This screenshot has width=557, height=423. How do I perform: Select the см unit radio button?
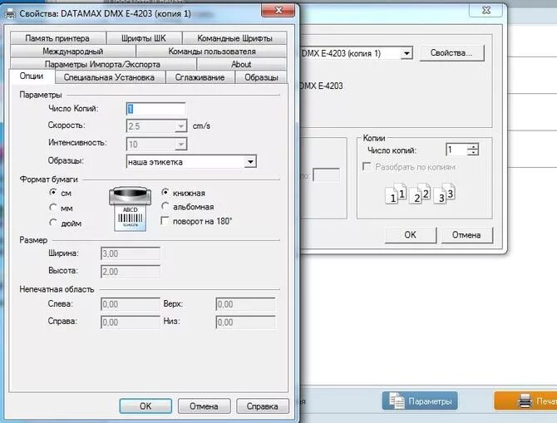point(53,192)
